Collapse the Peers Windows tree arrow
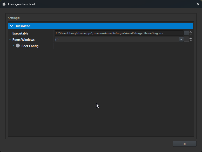This screenshot has width=202, height=152. (10, 40)
